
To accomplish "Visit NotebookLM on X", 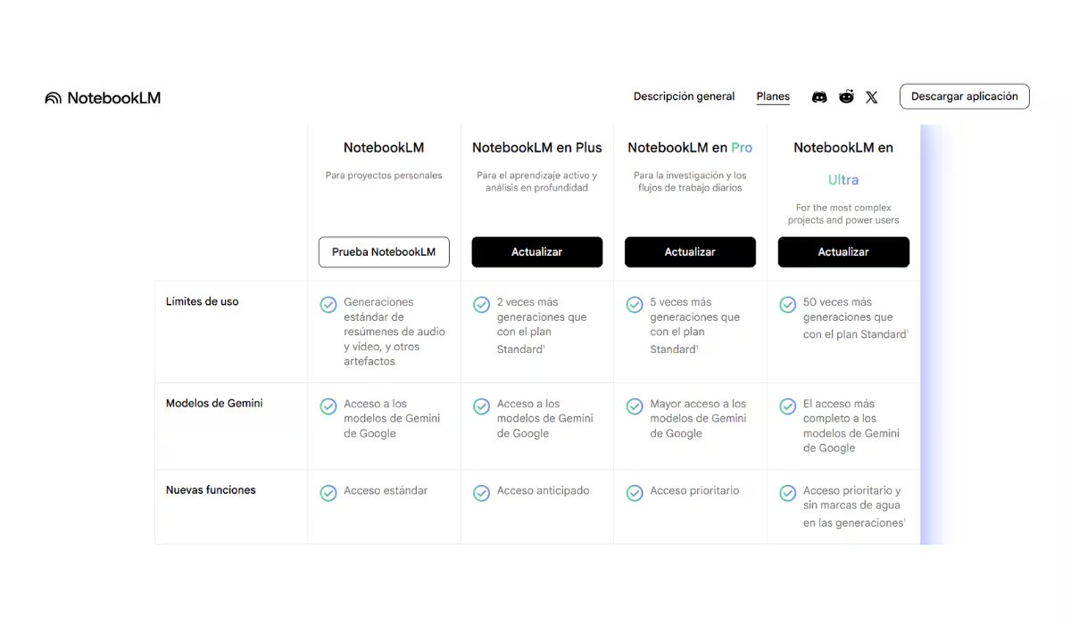I will point(871,96).
